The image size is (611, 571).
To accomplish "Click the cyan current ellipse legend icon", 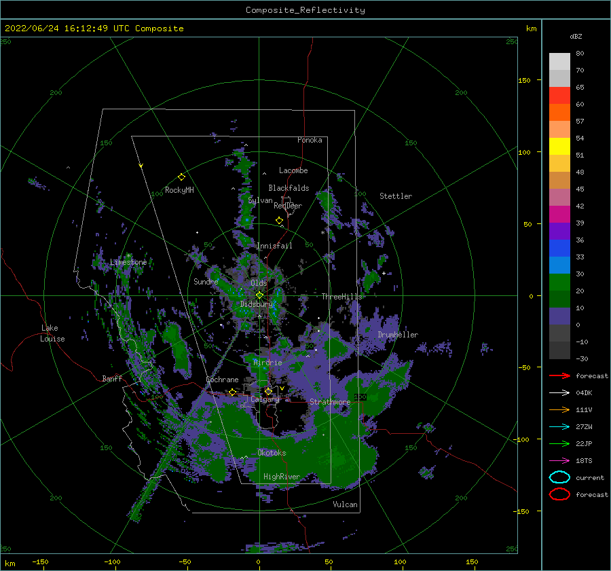I will [559, 477].
